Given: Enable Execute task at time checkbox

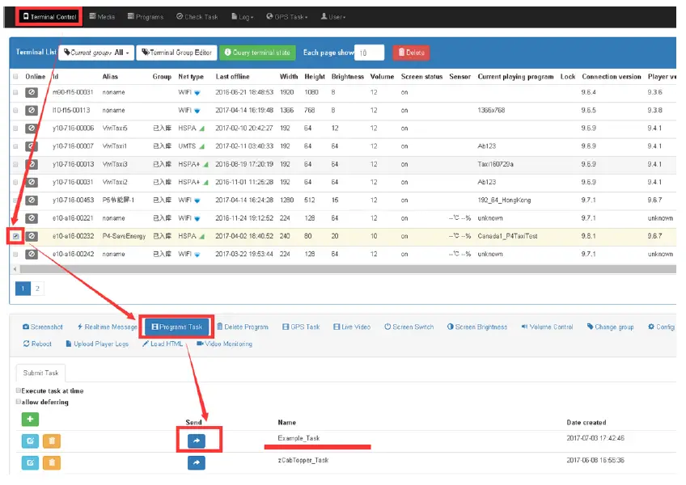Looking at the screenshot, I should (x=19, y=391).
